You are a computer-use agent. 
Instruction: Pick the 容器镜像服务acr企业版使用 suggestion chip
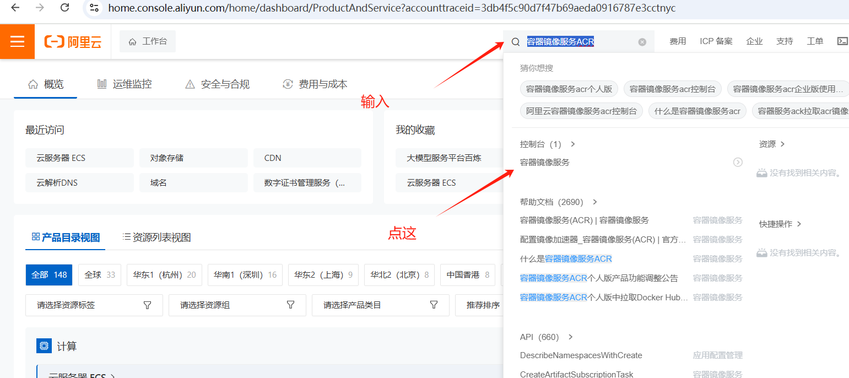tap(788, 89)
